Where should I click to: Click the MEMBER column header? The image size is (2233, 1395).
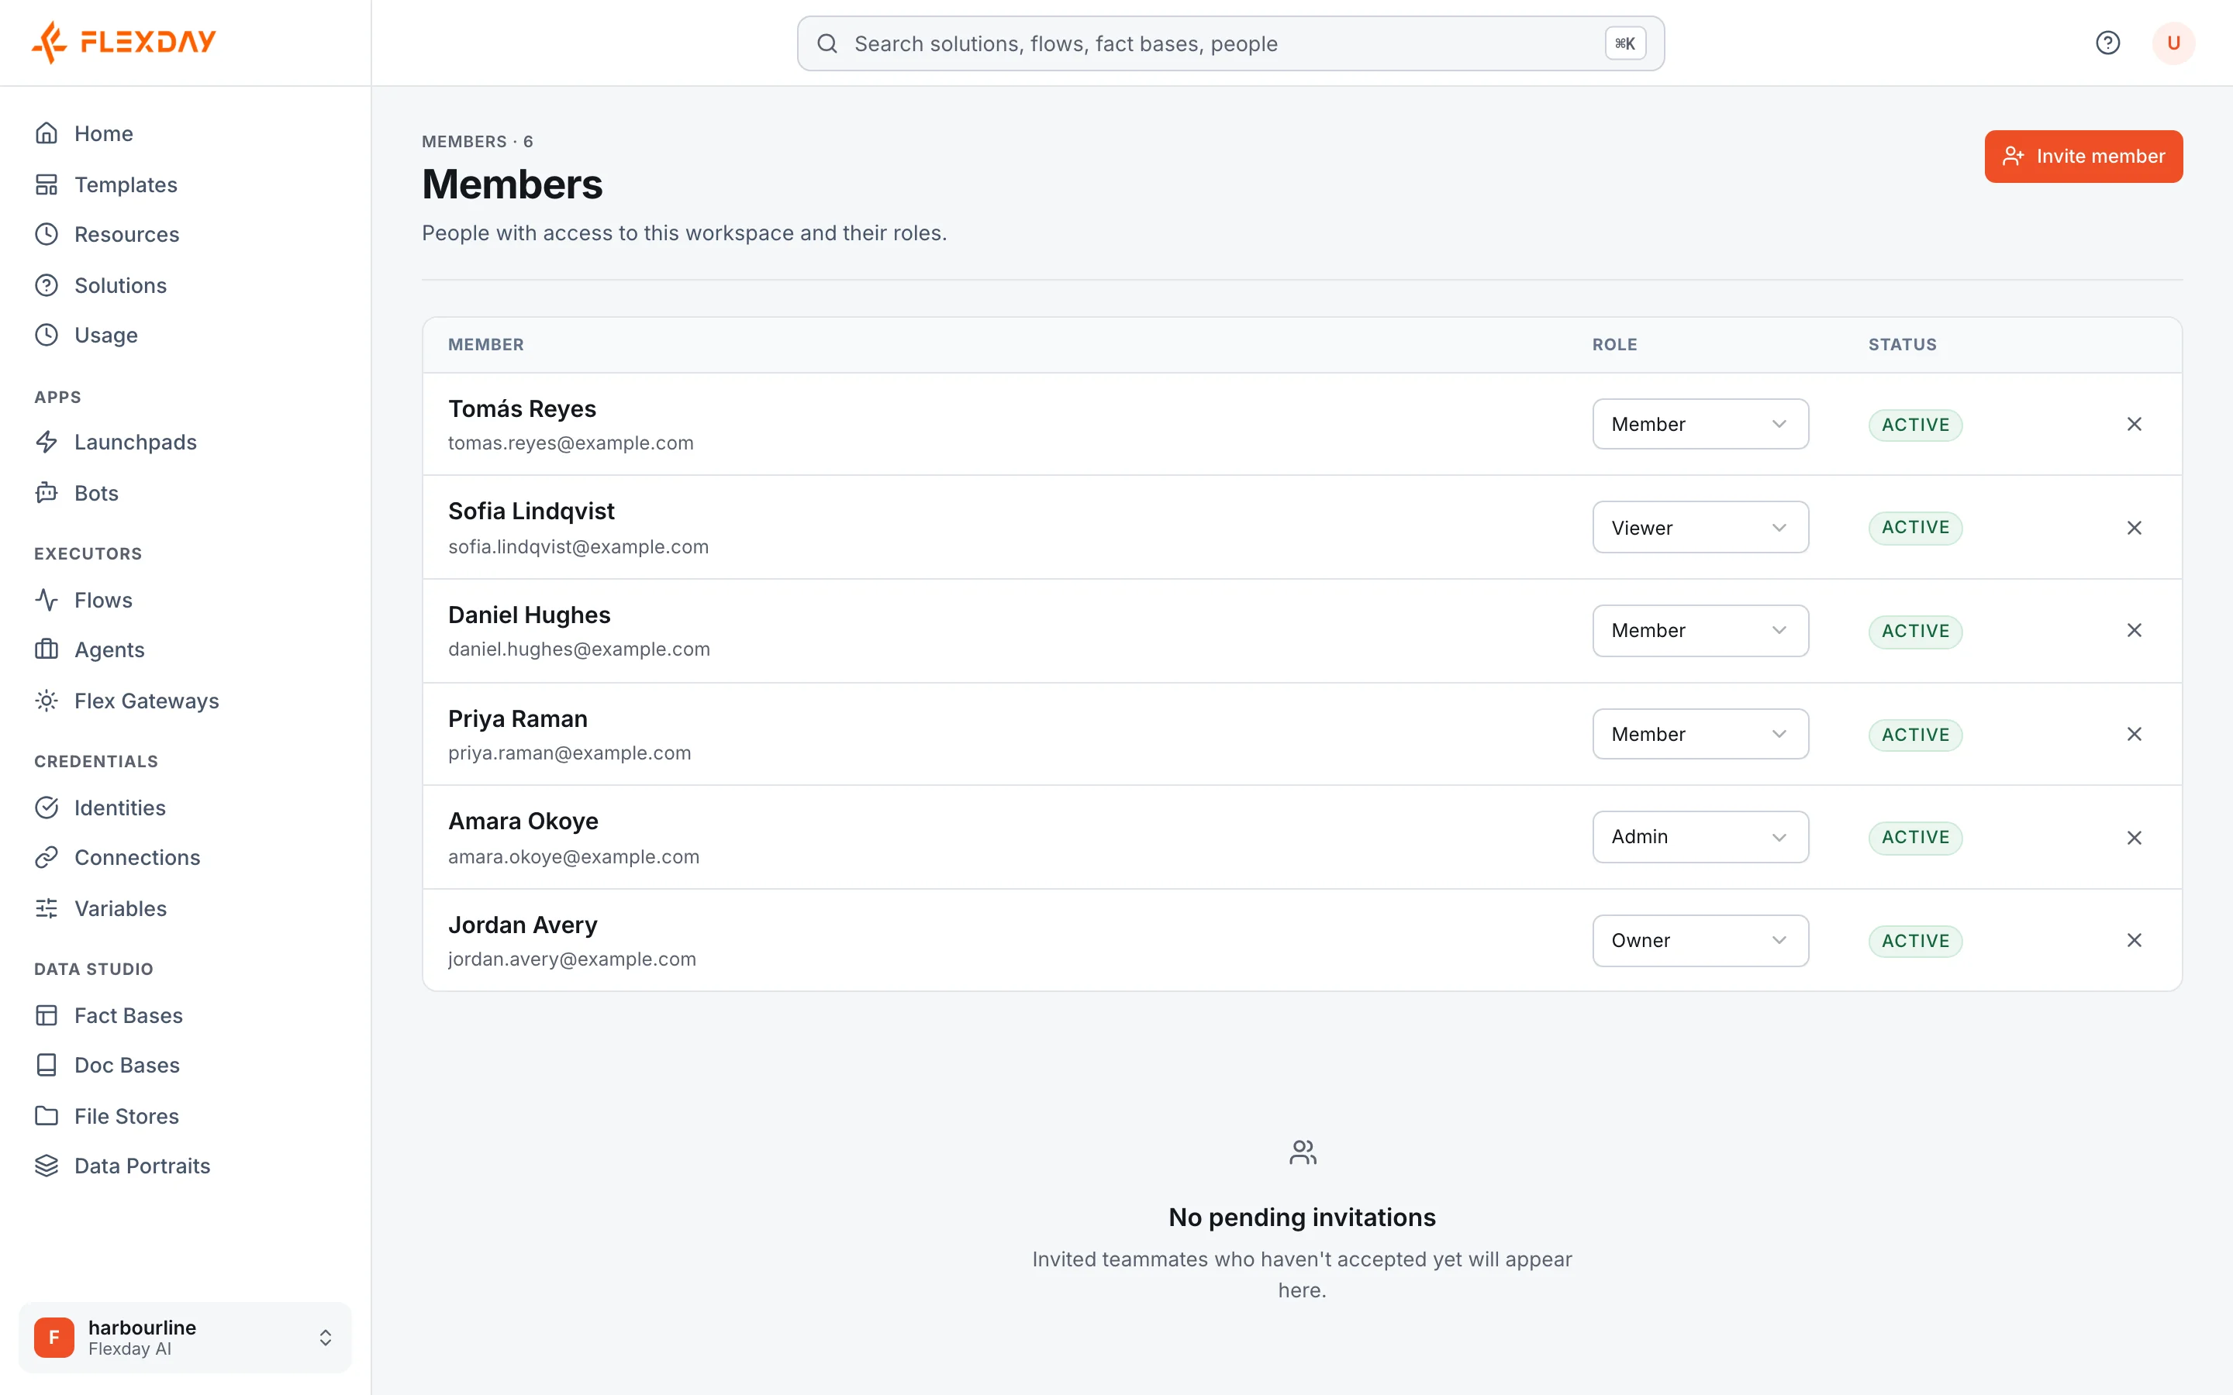(485, 345)
